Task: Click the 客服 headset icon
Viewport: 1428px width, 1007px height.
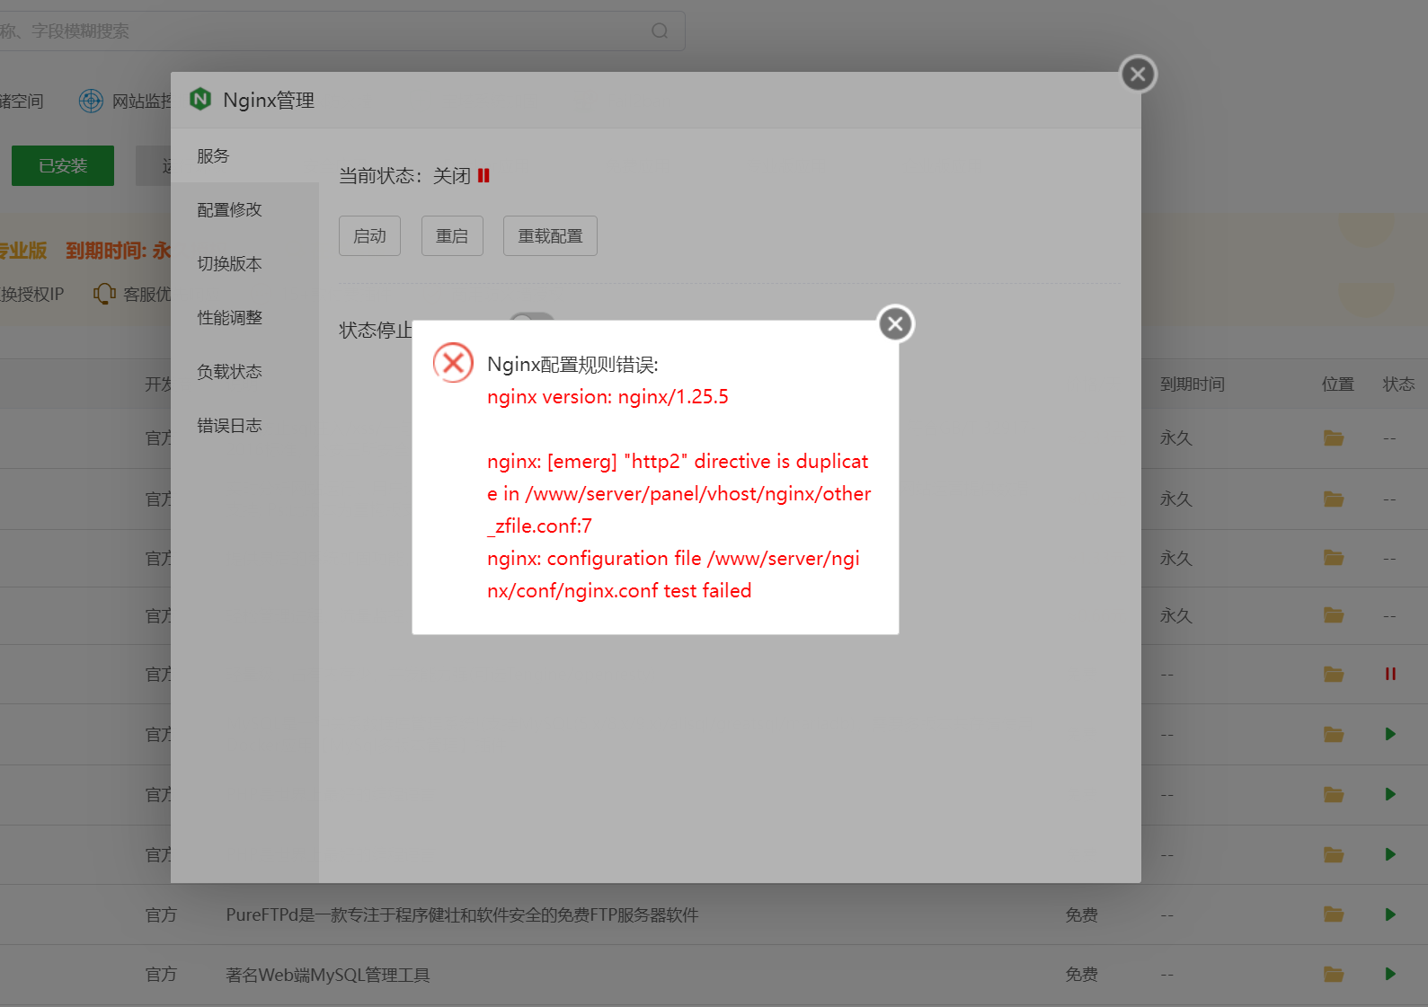Action: pos(104,294)
